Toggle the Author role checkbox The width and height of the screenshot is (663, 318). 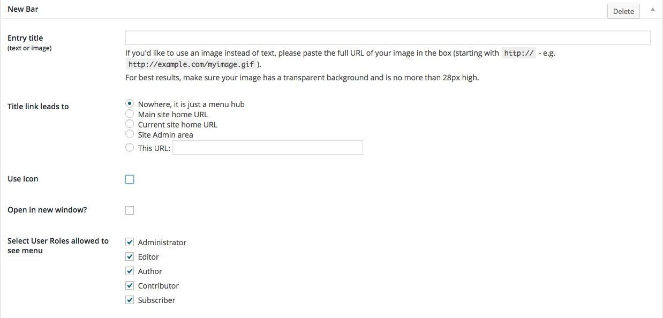pyautogui.click(x=130, y=271)
